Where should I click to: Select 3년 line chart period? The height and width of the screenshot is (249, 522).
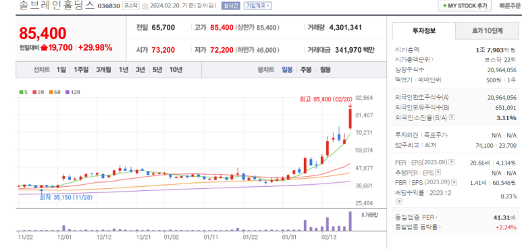[140, 70]
